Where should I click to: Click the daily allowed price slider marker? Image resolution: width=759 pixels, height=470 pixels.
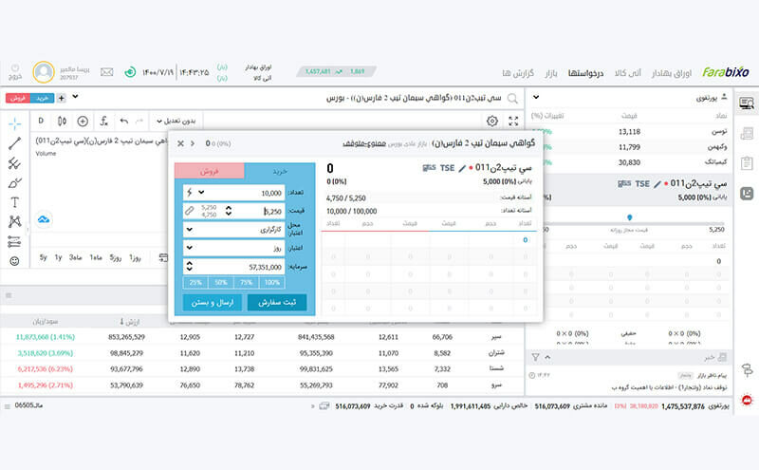629,217
